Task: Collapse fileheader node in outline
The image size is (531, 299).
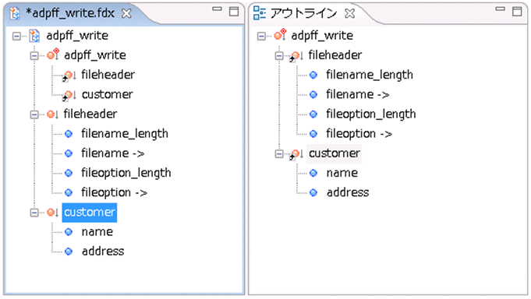Action: click(x=279, y=55)
